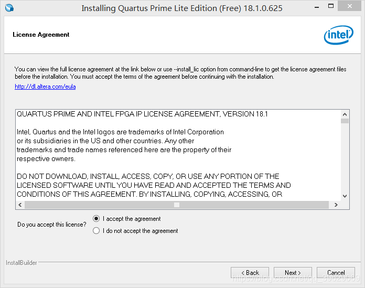Click the "DO NOT DOWNLOAD, INSTALL" text line
This screenshot has height=288, width=365.
[148, 176]
